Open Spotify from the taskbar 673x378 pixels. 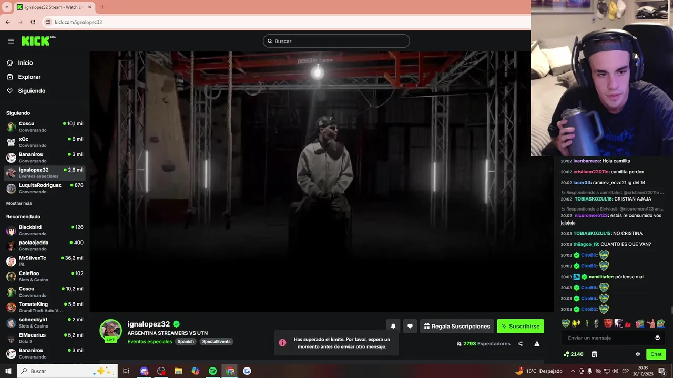point(212,371)
